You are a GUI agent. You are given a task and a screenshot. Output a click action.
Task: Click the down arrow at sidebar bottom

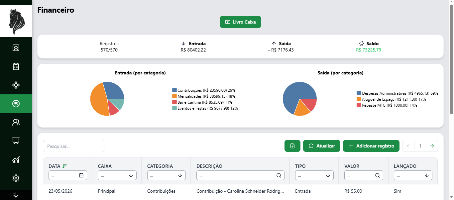coord(16,195)
